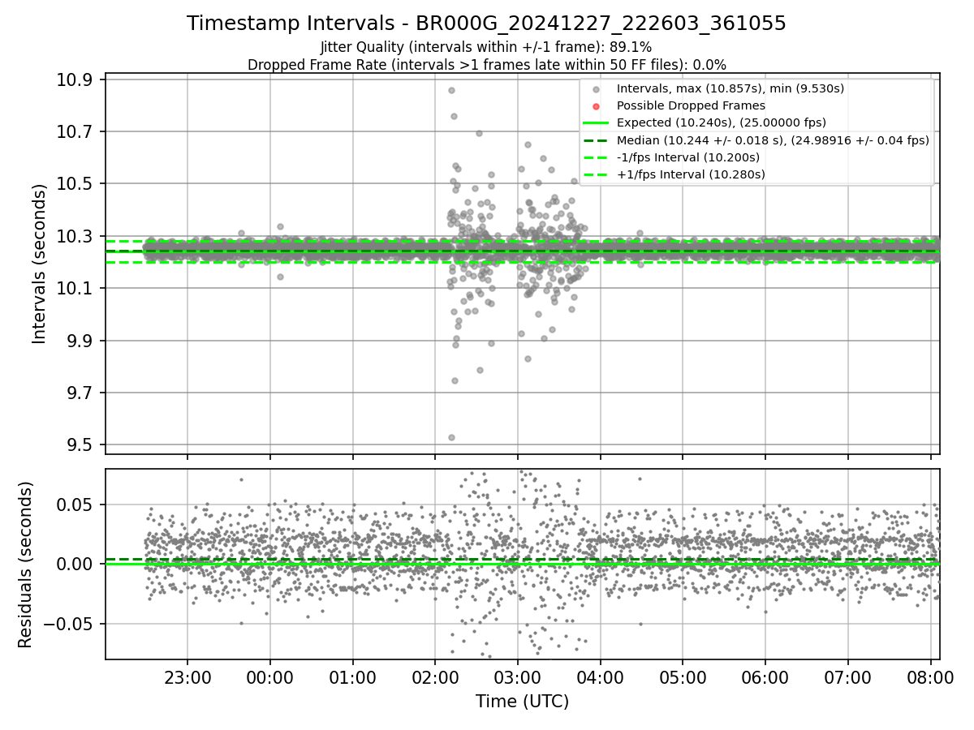This screenshot has width=974, height=730.
Task: Click the gray dot marker beside 'Intervals' in legend
Action: pos(596,89)
